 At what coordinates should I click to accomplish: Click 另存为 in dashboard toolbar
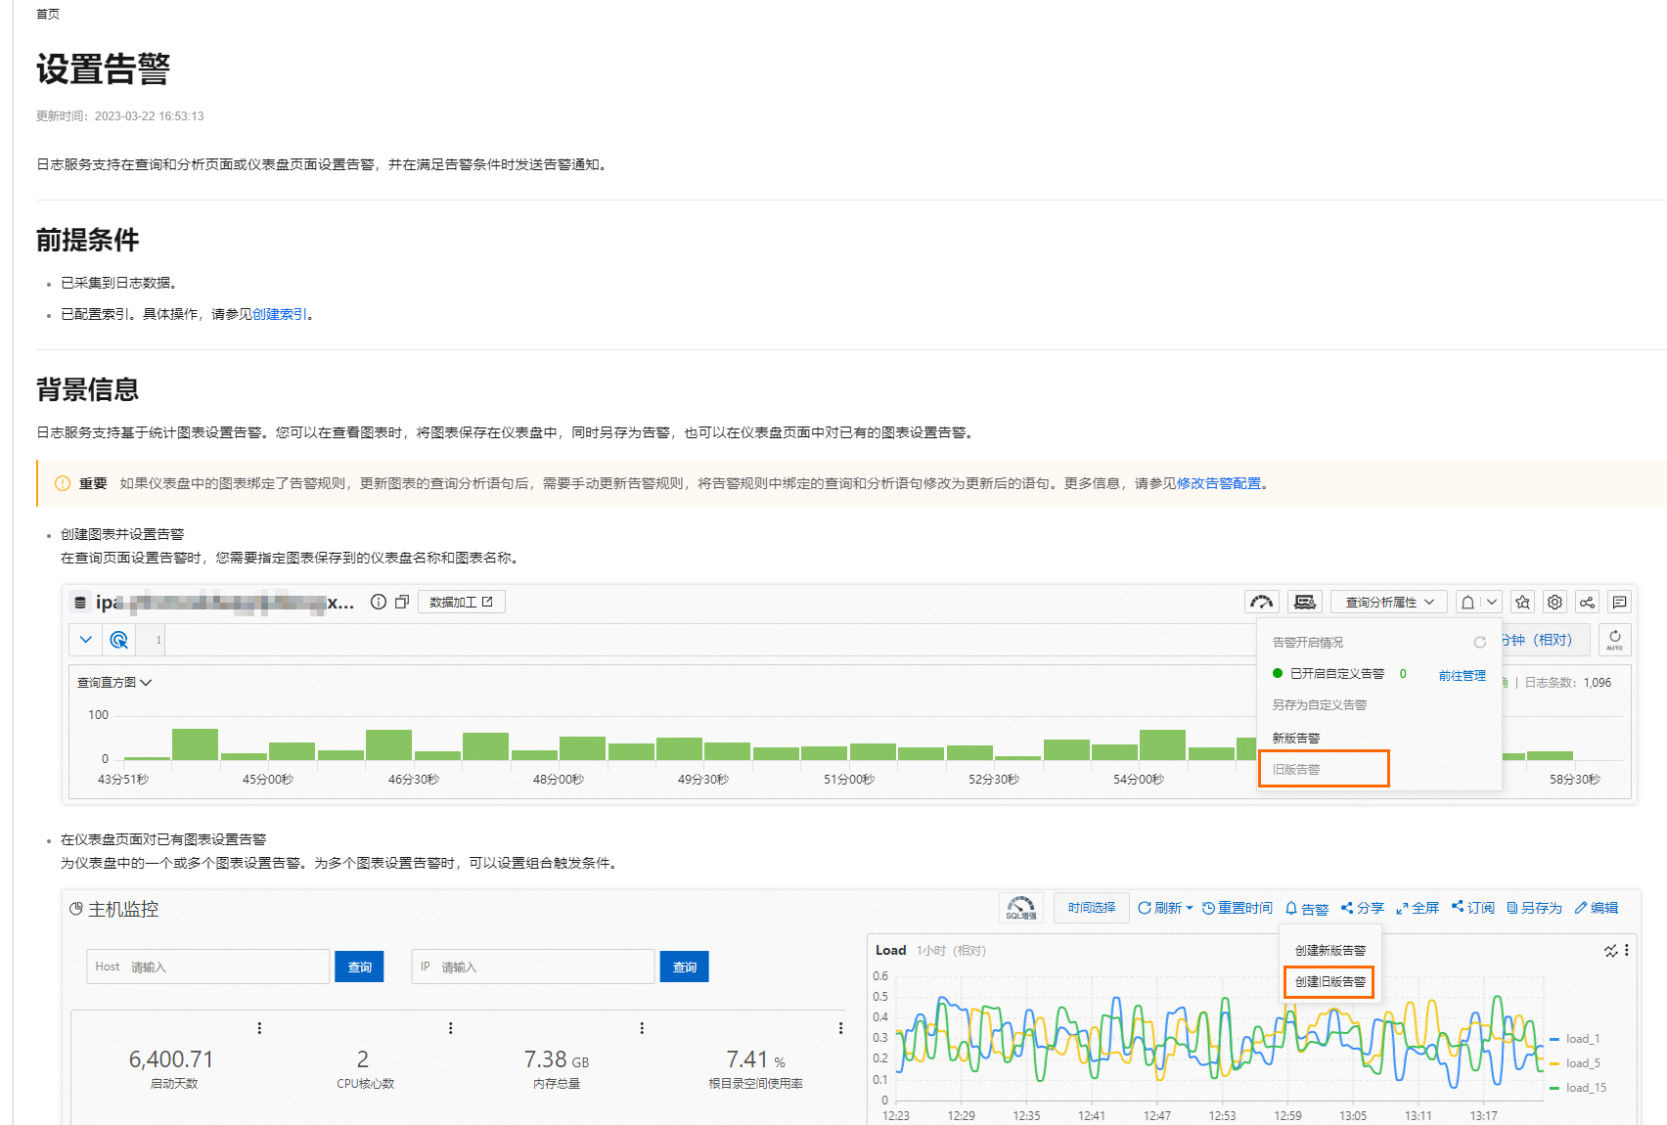(1535, 909)
